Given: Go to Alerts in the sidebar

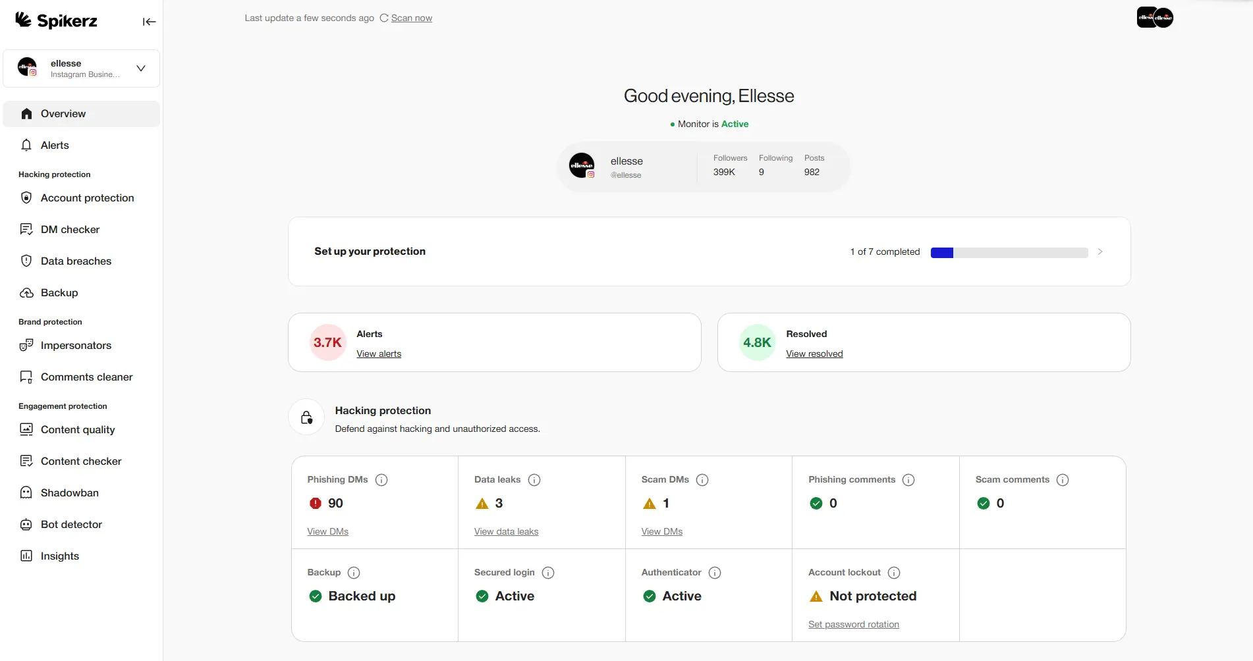Looking at the screenshot, I should tap(82, 145).
